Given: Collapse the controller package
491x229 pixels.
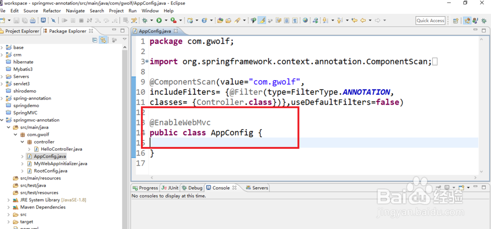Looking at the screenshot, I should click(x=23, y=142).
